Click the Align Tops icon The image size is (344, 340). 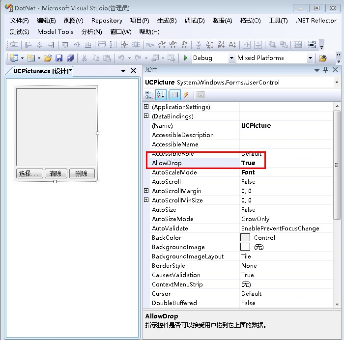pyautogui.click(x=65, y=45)
